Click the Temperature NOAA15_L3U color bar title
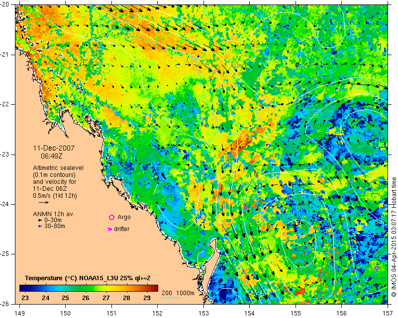Viewport: 398px width, 318px height. click(88, 278)
